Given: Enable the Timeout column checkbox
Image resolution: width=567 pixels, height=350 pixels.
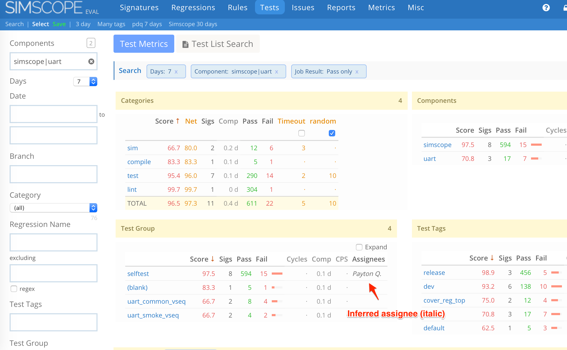Looking at the screenshot, I should click(x=302, y=133).
